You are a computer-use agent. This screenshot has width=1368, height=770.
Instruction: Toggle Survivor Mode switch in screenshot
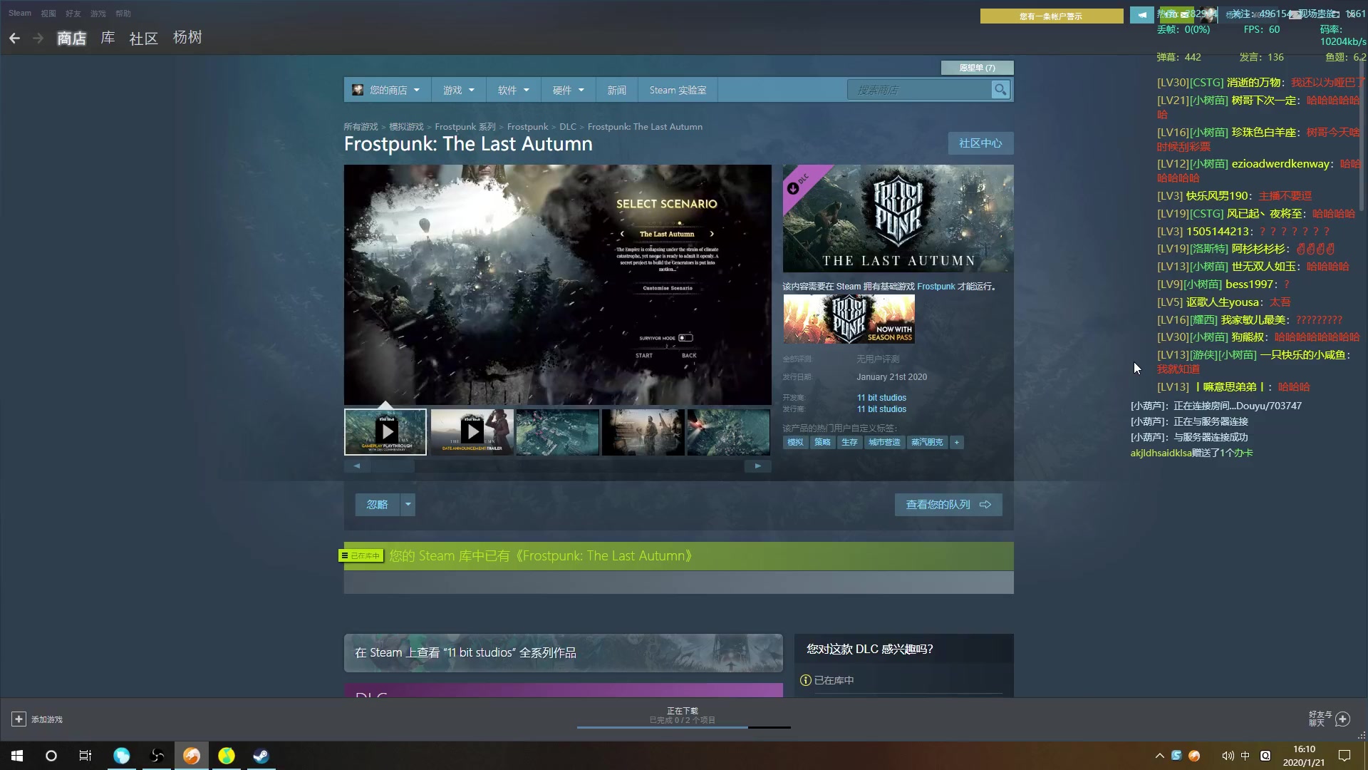tap(685, 338)
